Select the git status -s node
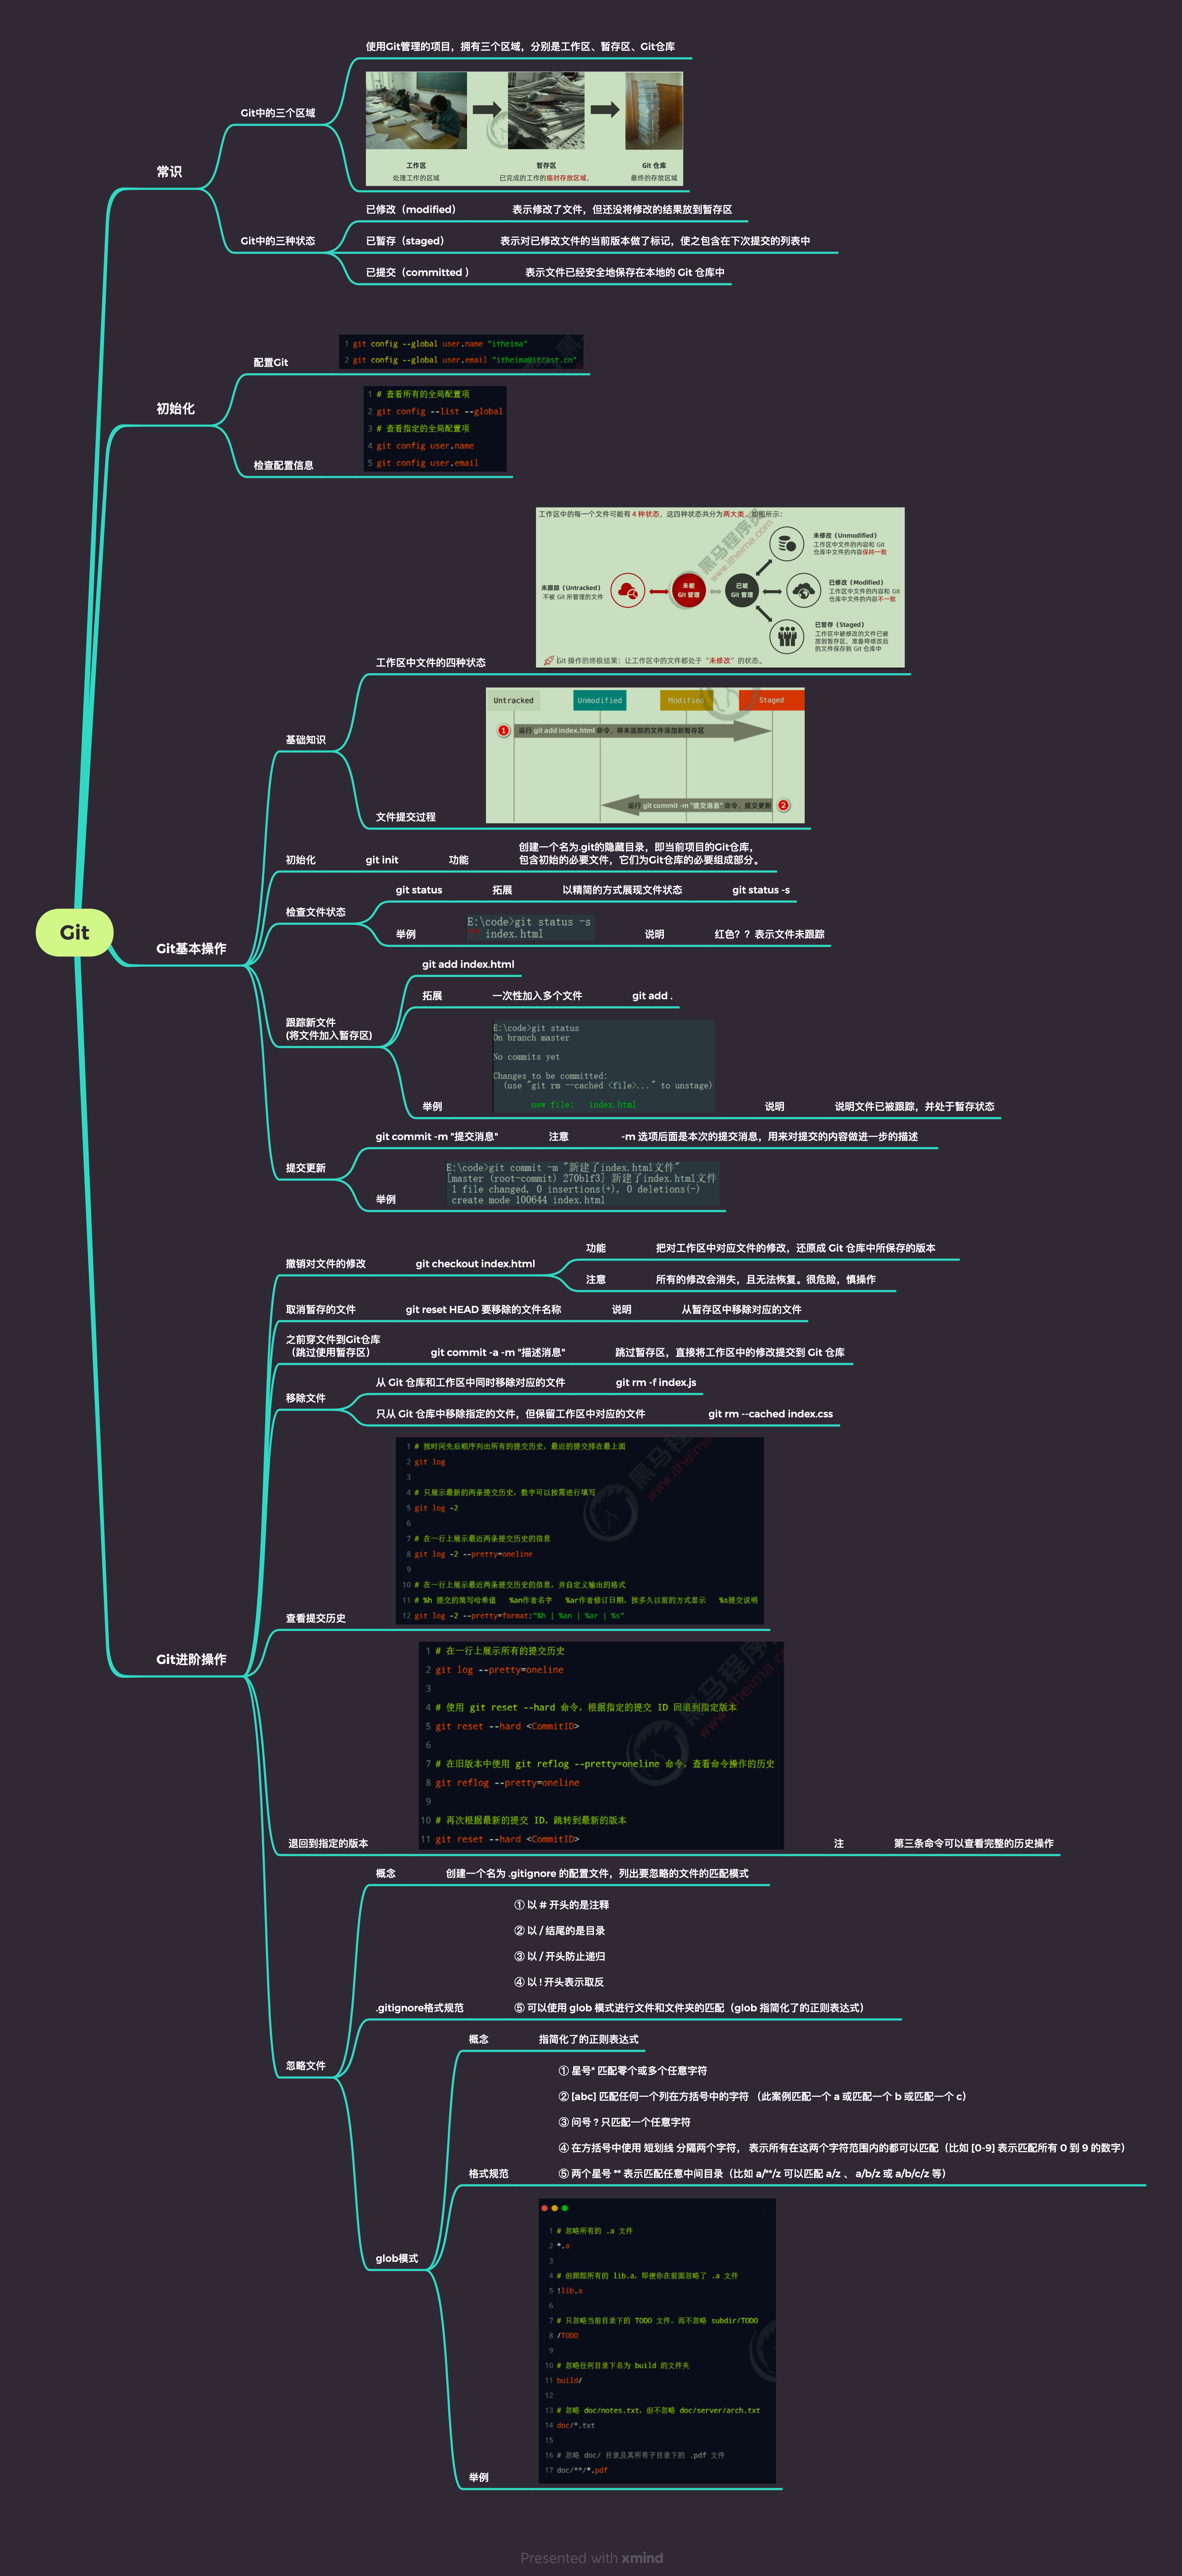Image resolution: width=1182 pixels, height=2576 pixels. [761, 890]
